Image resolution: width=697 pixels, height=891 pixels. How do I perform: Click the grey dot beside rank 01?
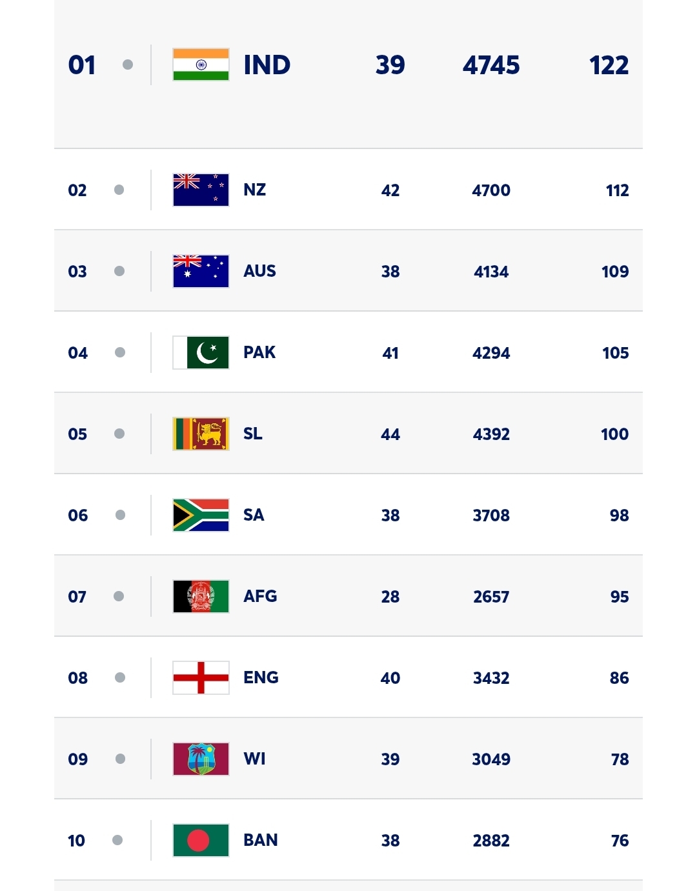coord(128,65)
